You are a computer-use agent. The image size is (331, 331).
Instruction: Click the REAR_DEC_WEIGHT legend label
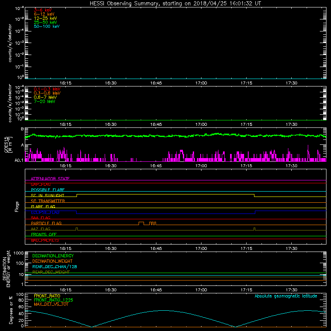coord(51,272)
